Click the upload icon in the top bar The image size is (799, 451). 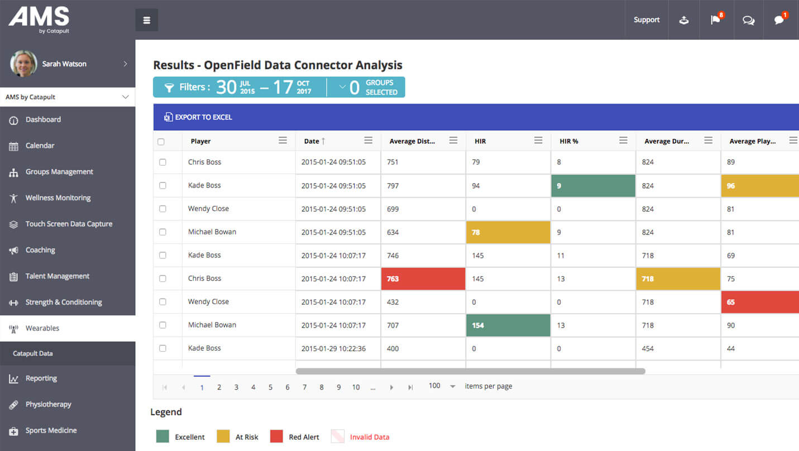click(684, 20)
